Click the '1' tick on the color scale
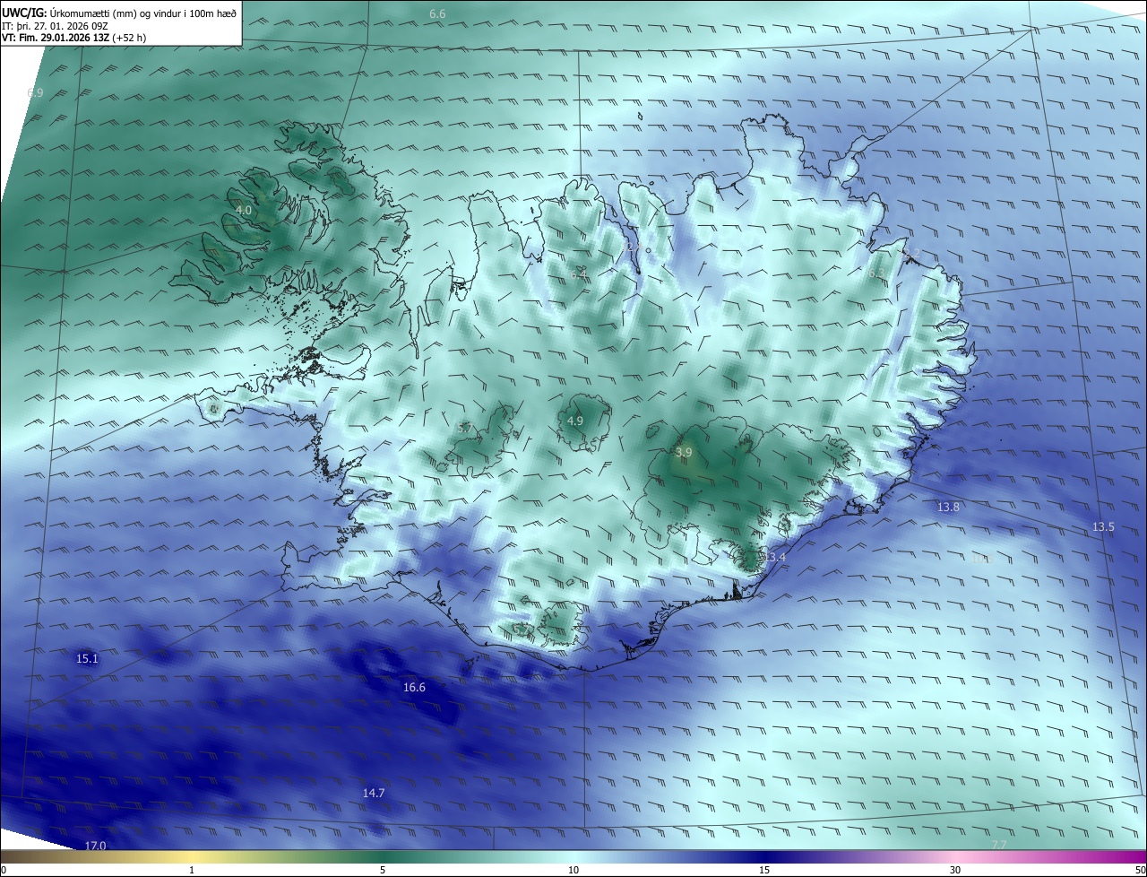Screen dimensions: 1147x877 tap(192, 870)
